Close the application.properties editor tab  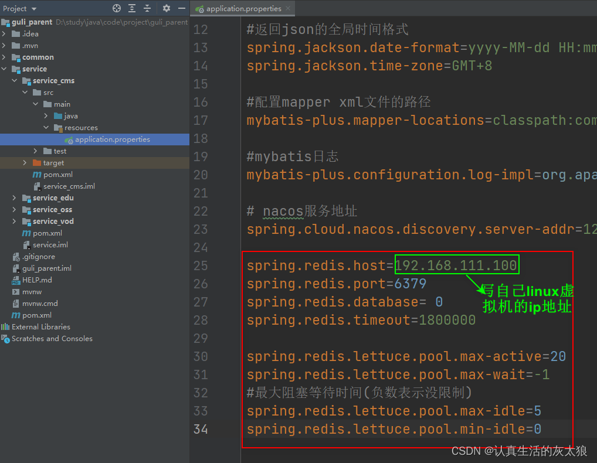click(288, 9)
